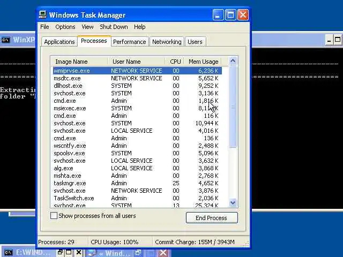Select the mshta.exe process
This screenshot has height=257, width=343.
pyautogui.click(x=137, y=176)
